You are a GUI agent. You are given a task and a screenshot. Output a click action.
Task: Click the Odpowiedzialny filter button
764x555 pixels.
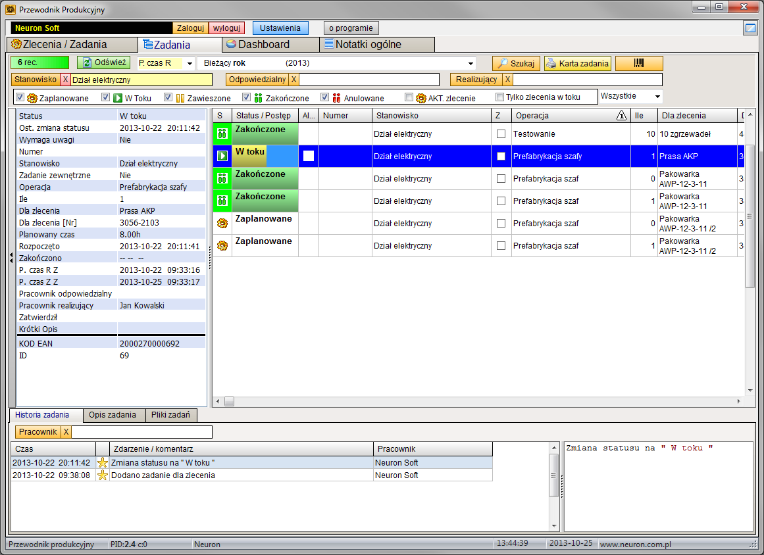coord(257,80)
